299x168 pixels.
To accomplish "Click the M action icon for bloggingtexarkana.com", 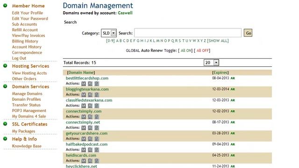I will [84, 95].
